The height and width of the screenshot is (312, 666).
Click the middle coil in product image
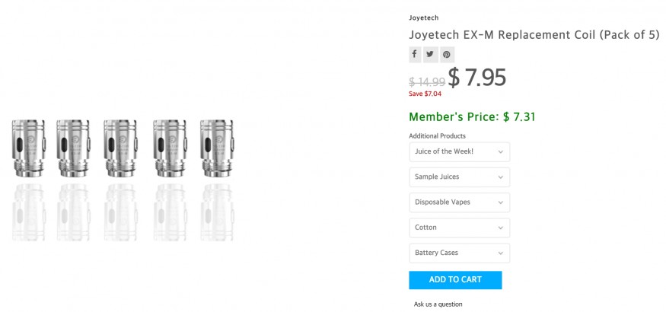click(120, 145)
